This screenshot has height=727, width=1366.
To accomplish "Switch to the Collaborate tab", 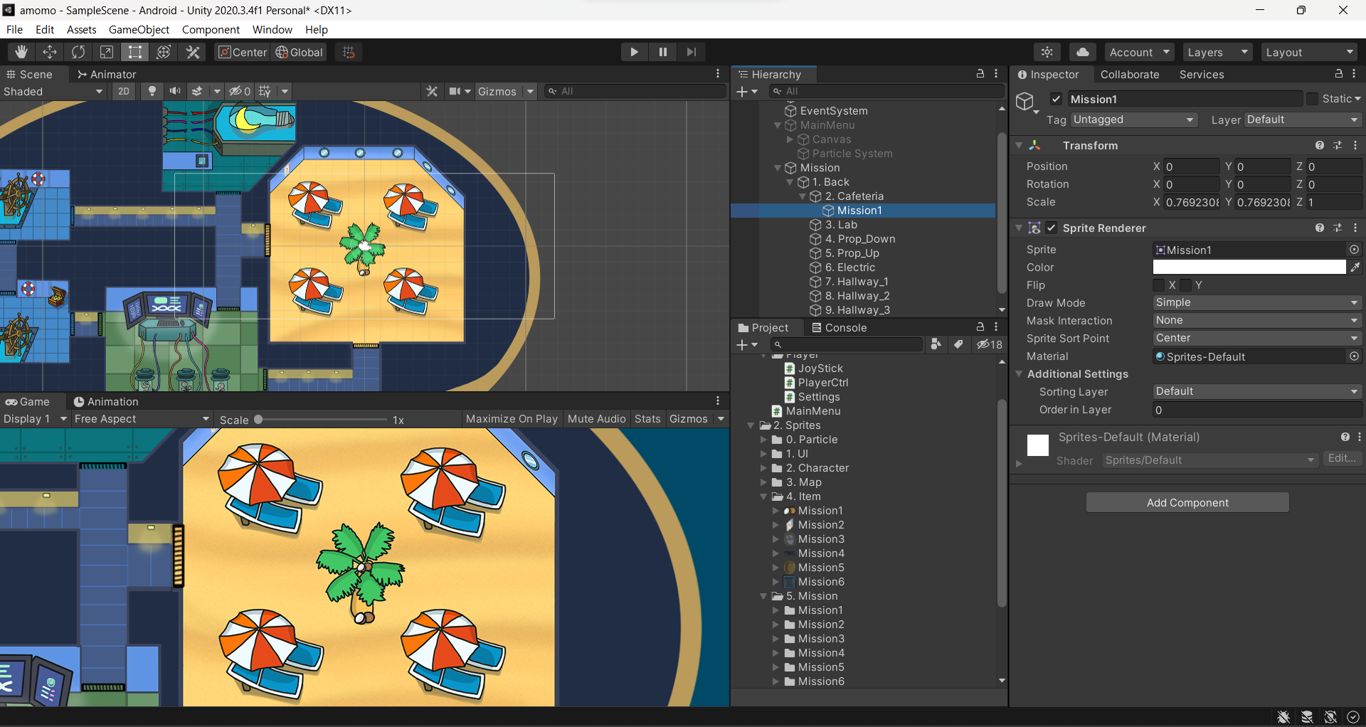I will pyautogui.click(x=1130, y=74).
